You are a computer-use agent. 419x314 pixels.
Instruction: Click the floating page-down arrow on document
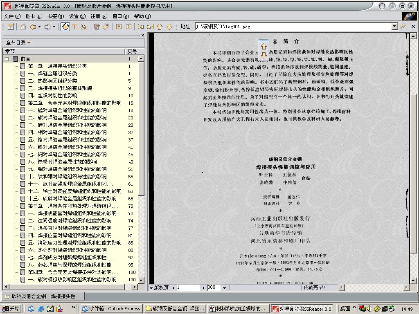(x=264, y=56)
